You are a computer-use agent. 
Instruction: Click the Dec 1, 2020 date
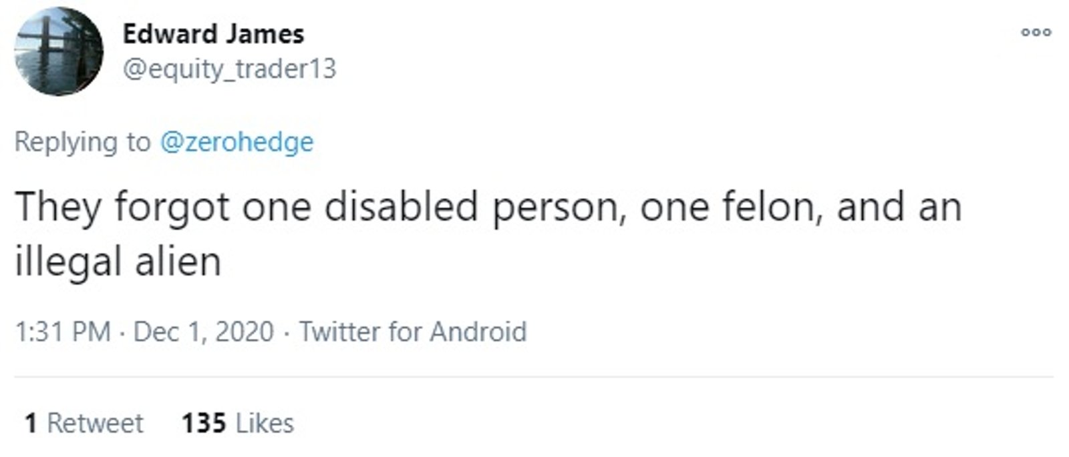click(x=204, y=332)
